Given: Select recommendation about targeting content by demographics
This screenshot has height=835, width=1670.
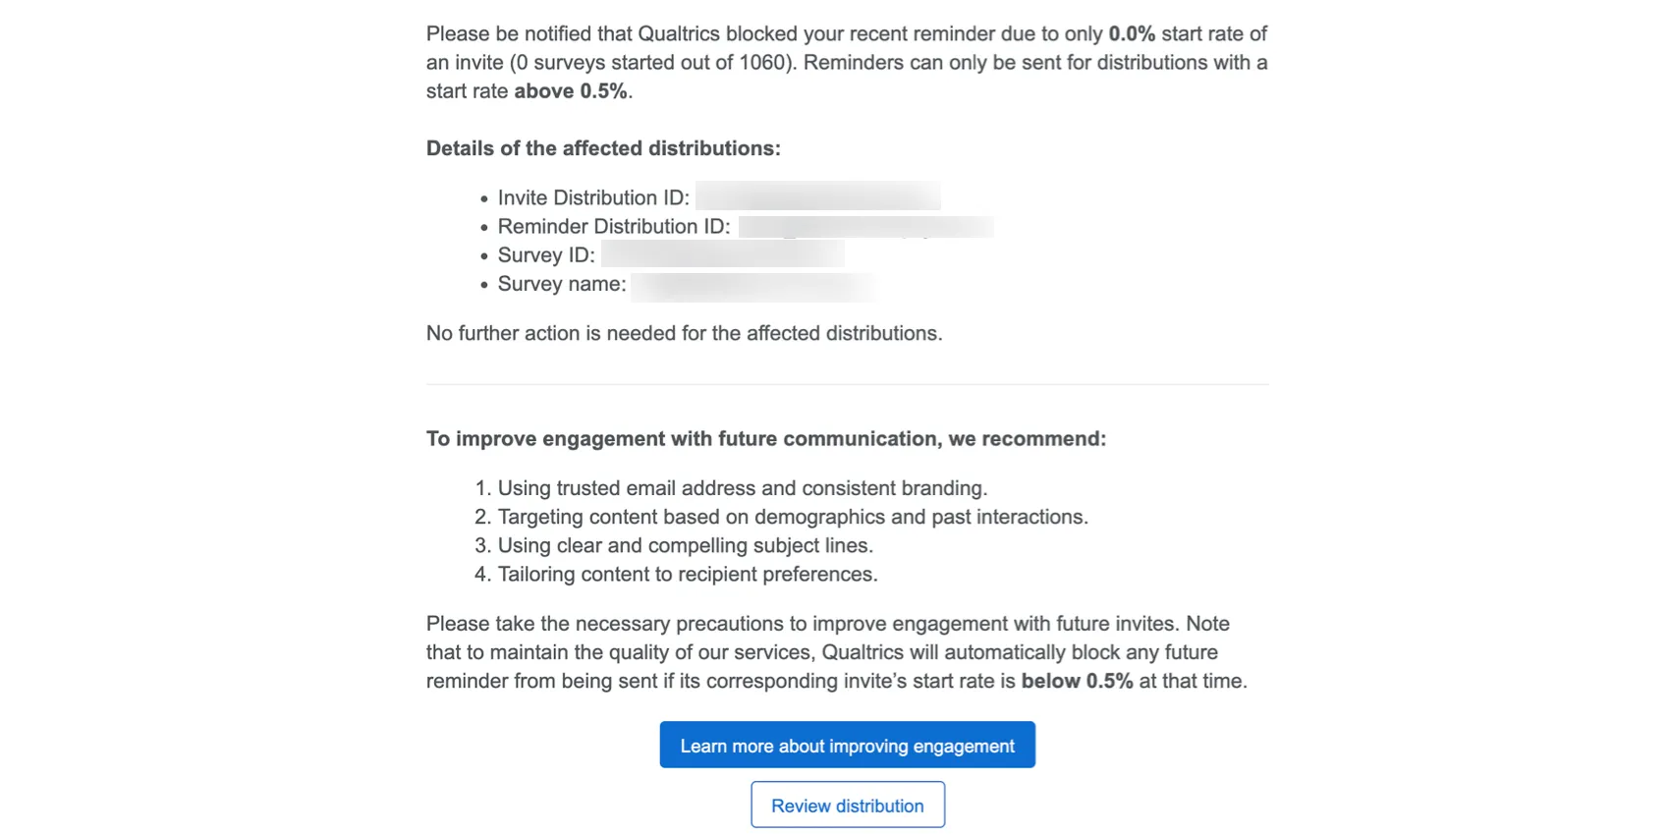Looking at the screenshot, I should click(x=792, y=516).
